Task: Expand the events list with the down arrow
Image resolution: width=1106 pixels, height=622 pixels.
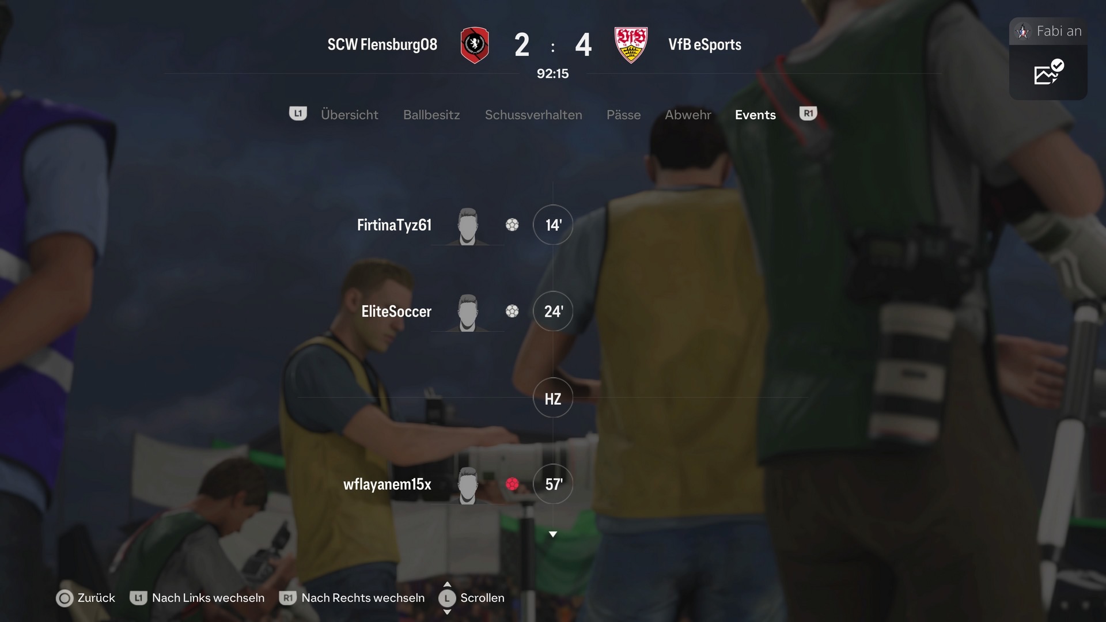Action: (553, 534)
